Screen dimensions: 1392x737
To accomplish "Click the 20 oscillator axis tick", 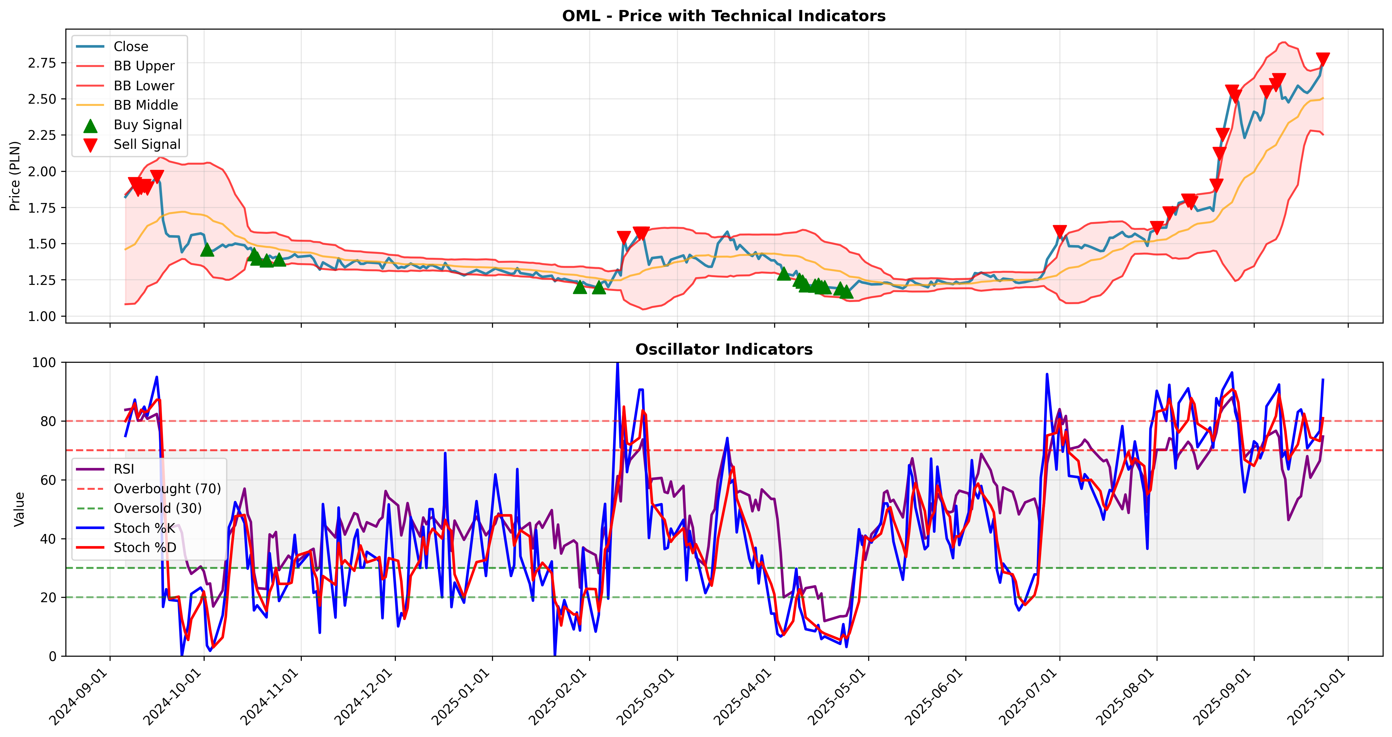I will (49, 598).
